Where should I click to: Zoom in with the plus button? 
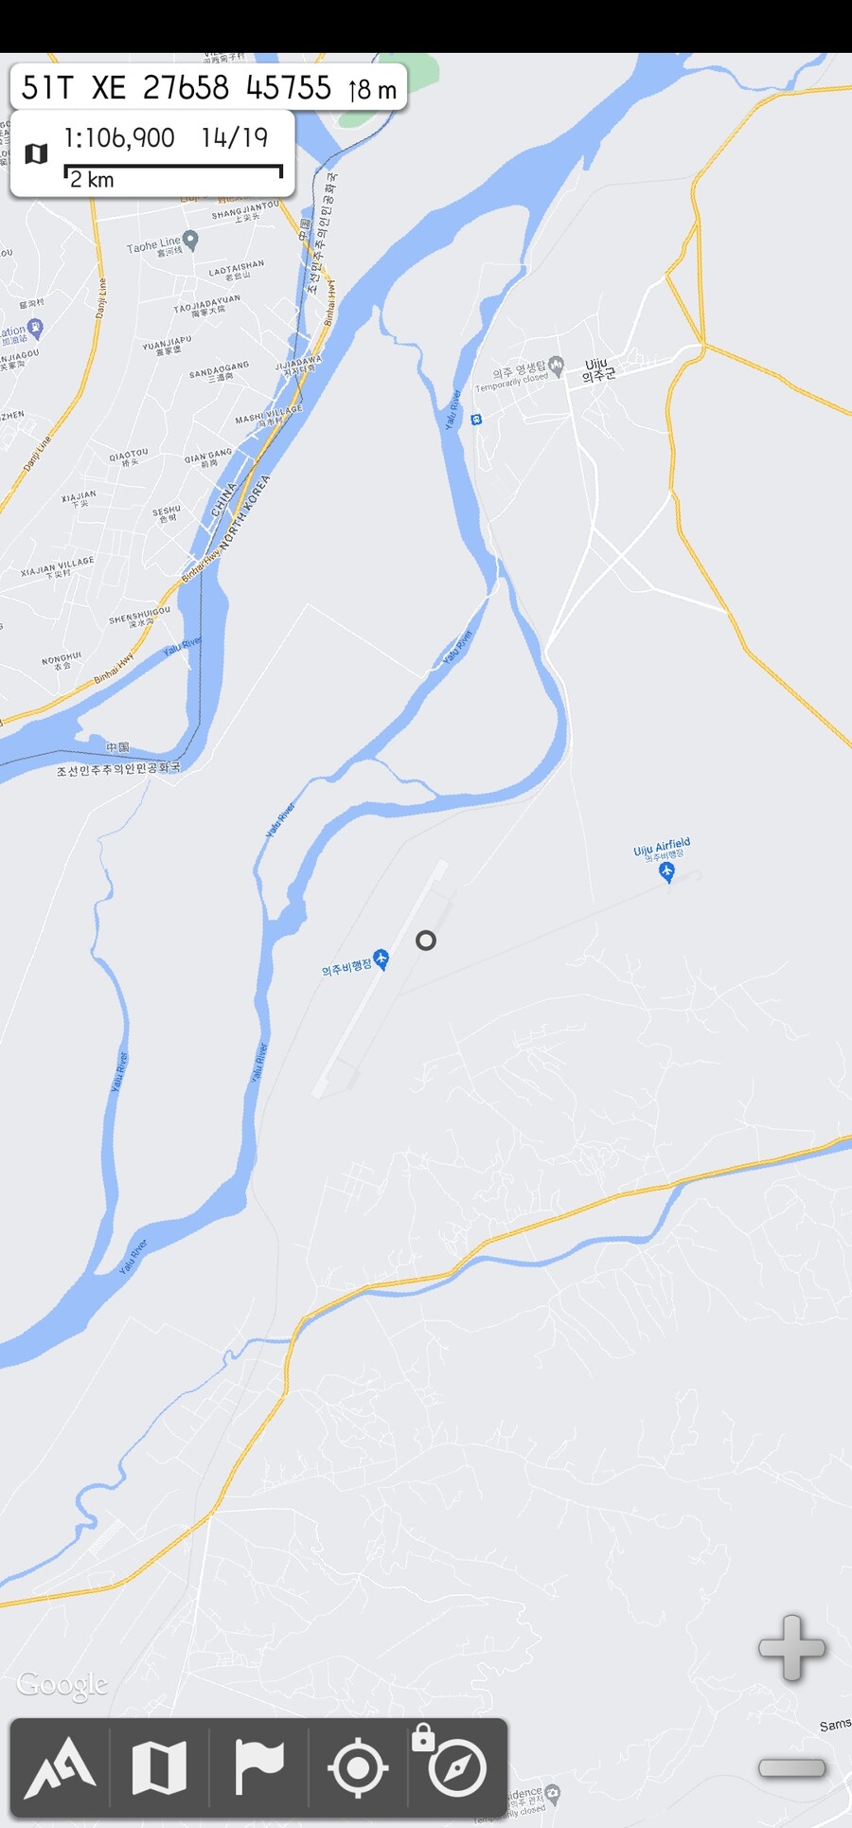(792, 1649)
